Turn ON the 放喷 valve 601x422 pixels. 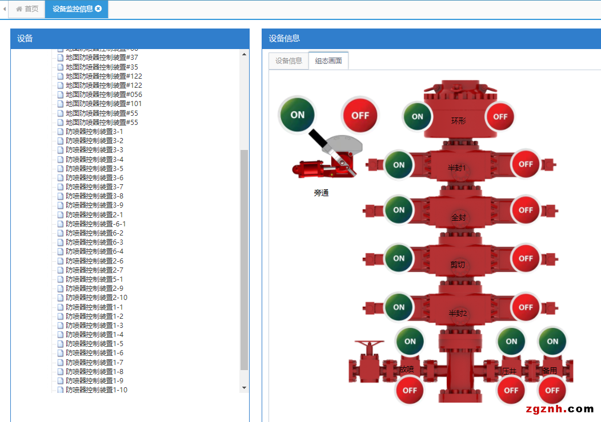[x=410, y=341]
